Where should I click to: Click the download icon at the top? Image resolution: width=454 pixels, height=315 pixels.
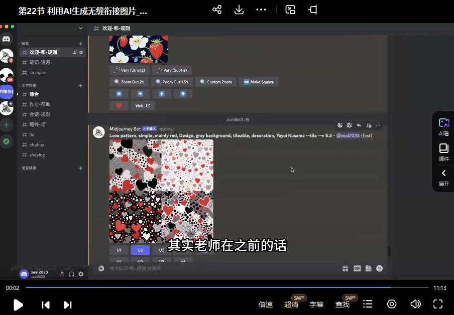click(239, 10)
